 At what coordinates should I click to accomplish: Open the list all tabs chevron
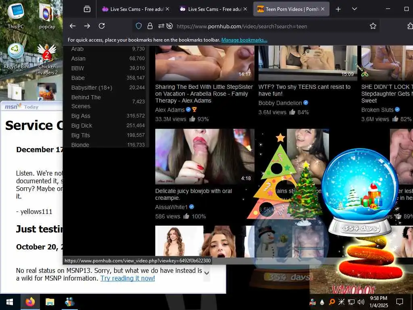(355, 9)
